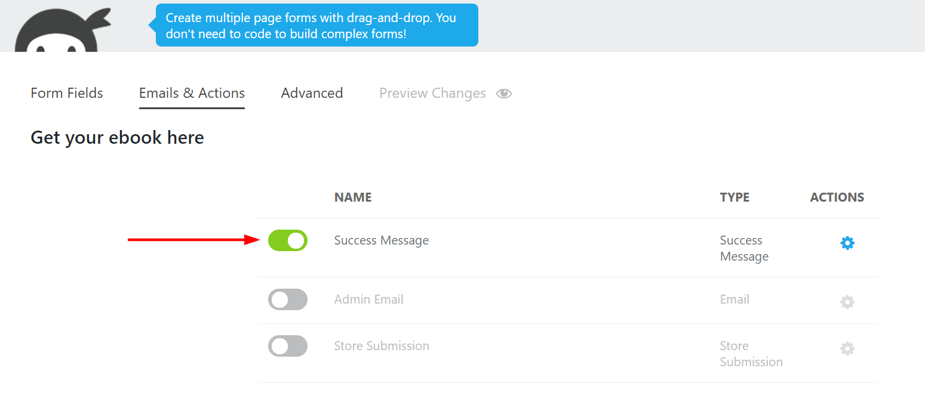
Task: Click the Admin Email action name
Action: tap(369, 299)
